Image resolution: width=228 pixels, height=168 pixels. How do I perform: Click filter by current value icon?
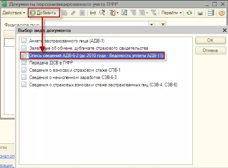click(133, 13)
